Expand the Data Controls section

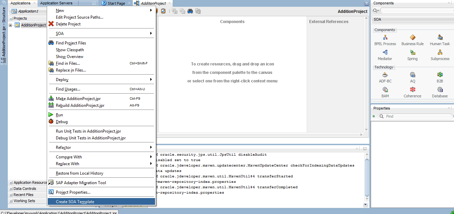[11, 189]
